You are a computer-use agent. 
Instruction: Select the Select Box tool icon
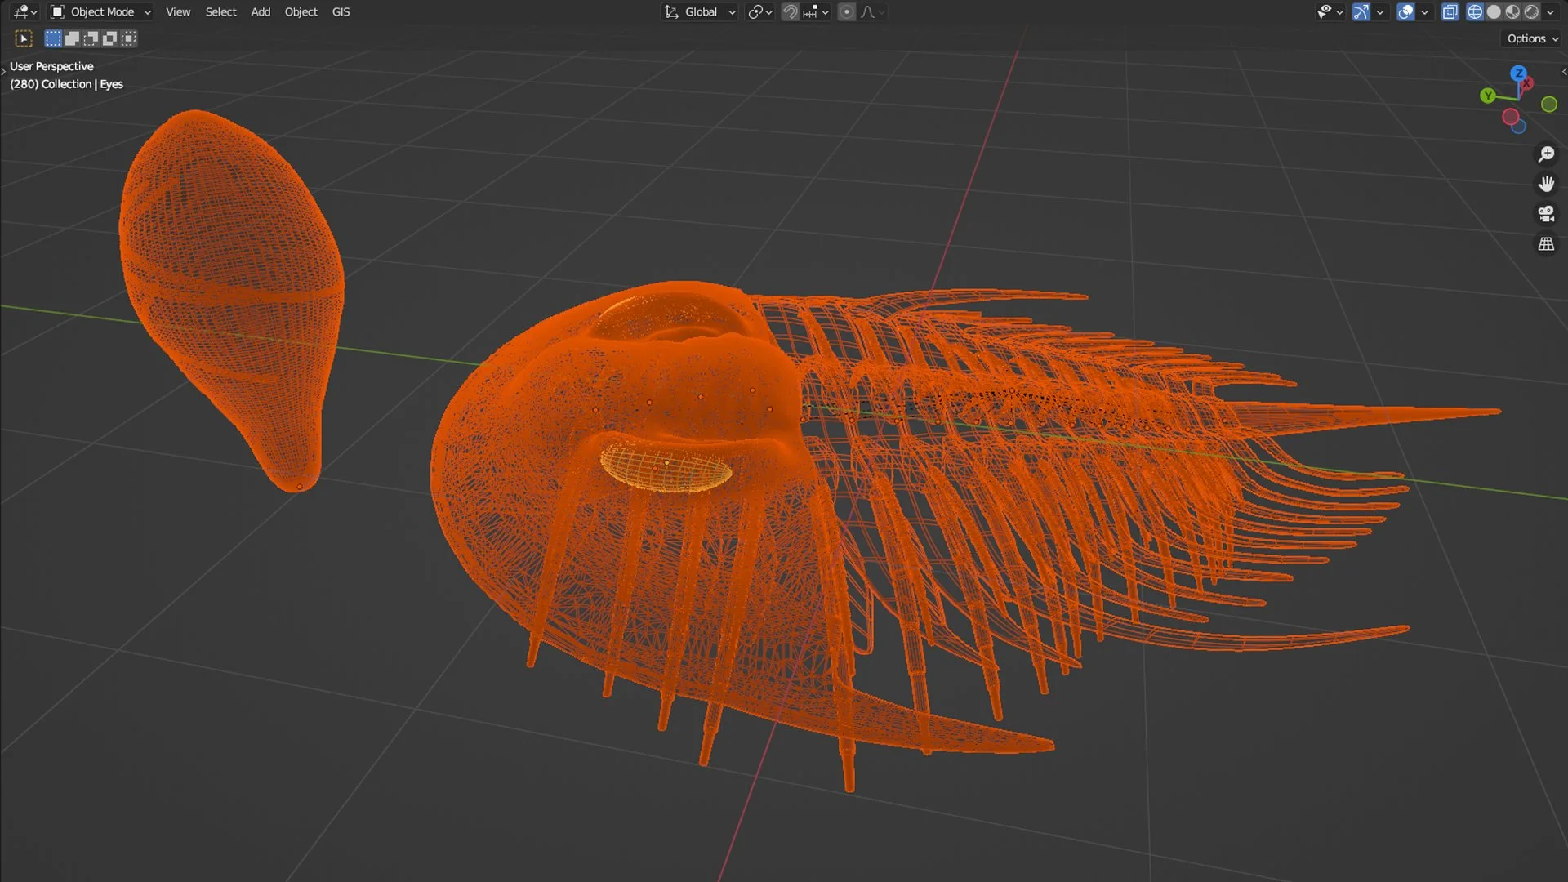click(x=24, y=38)
